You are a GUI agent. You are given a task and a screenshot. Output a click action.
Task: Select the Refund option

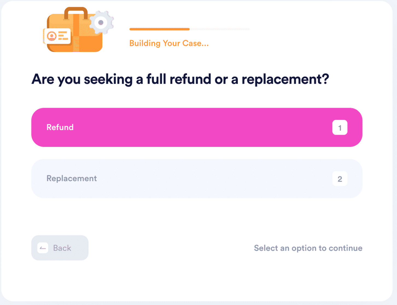tap(197, 127)
